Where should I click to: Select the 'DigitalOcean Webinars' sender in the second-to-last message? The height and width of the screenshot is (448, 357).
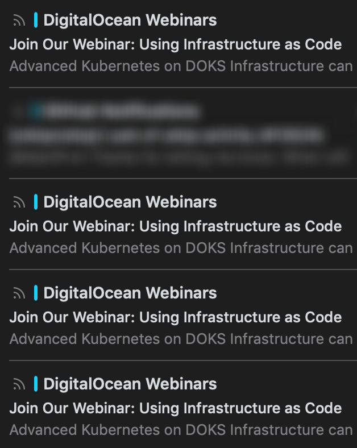[130, 293]
